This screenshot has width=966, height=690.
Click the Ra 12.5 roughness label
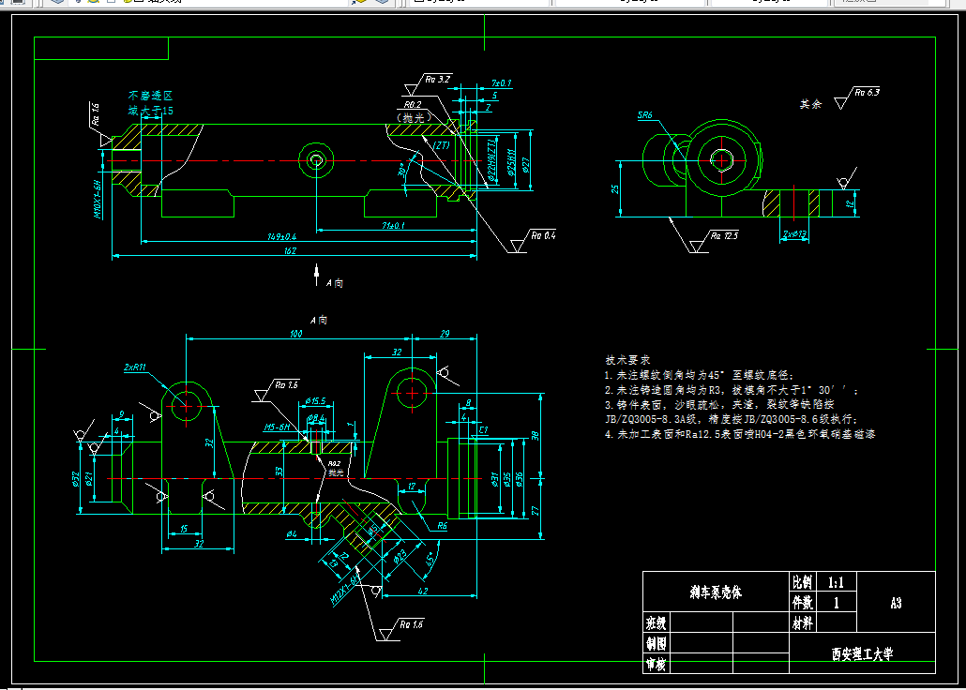coord(724,235)
